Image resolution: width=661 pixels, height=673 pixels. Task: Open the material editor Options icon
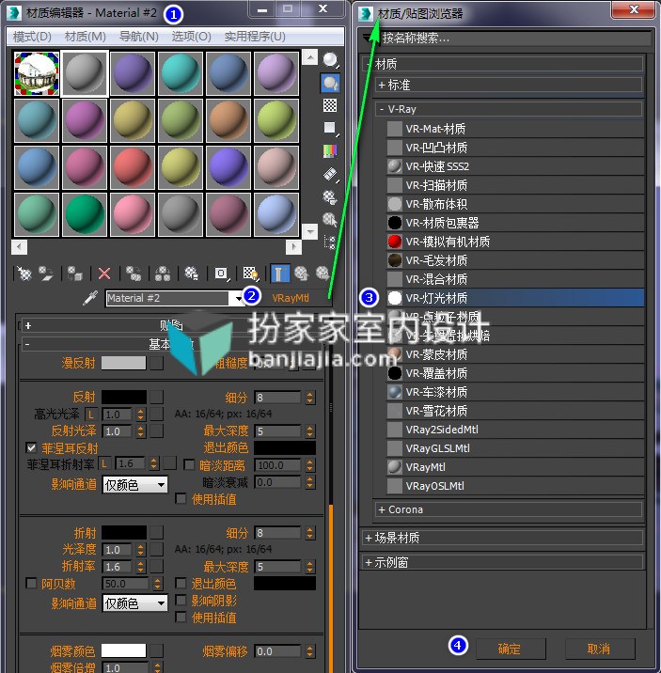tap(330, 197)
